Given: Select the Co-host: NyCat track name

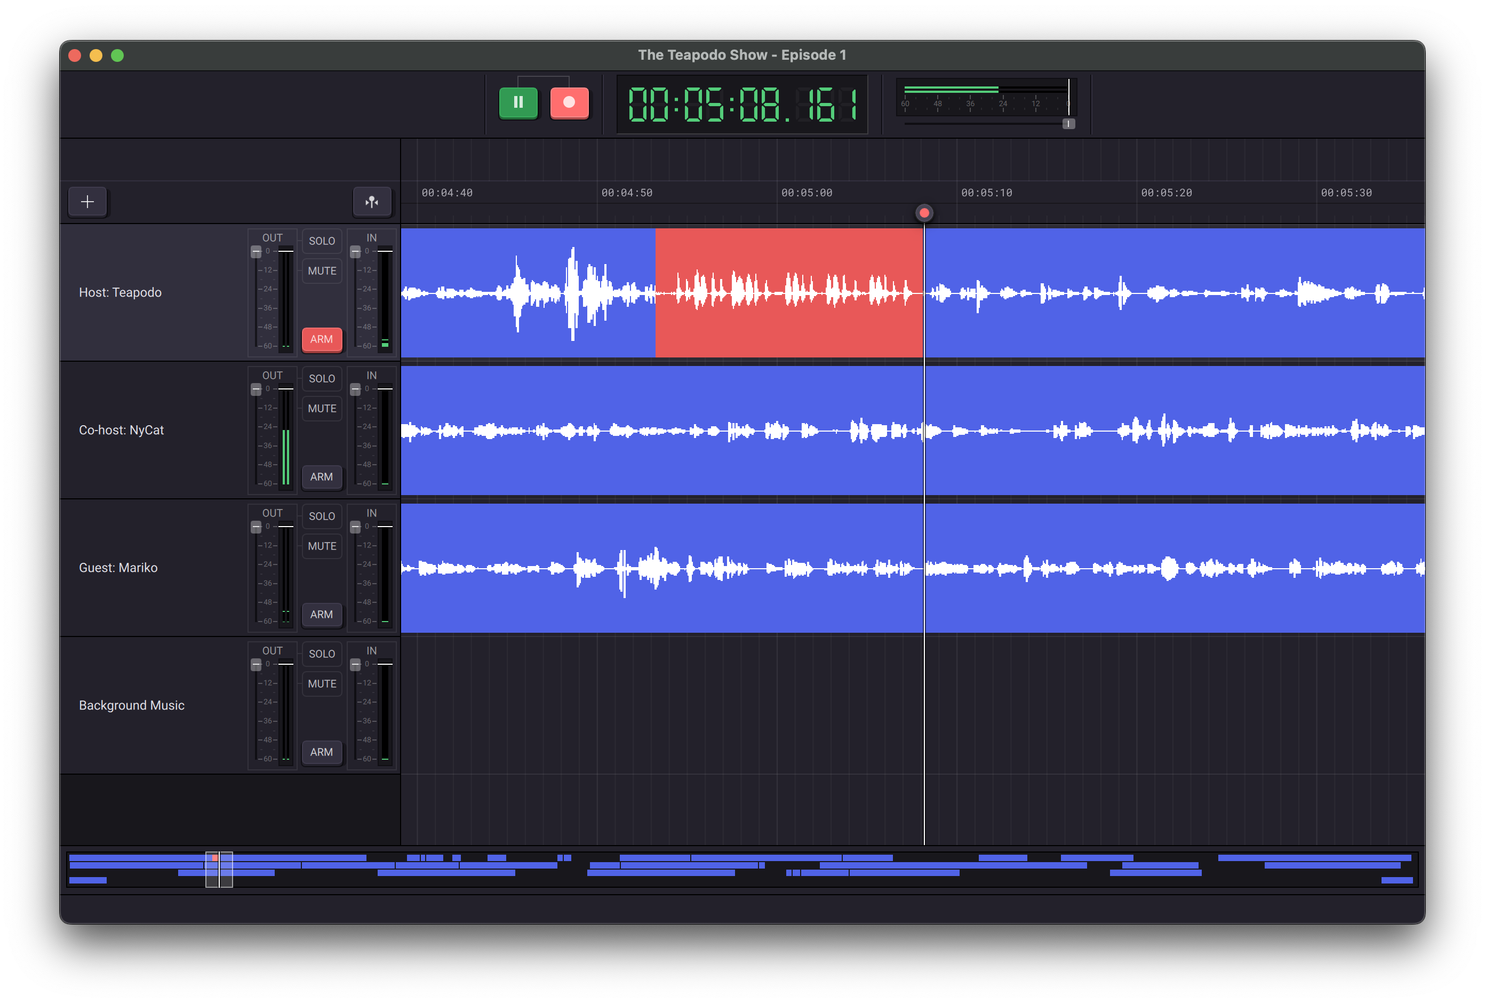Looking at the screenshot, I should point(122,430).
